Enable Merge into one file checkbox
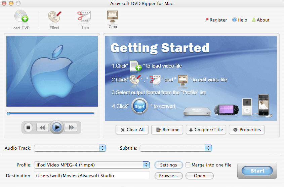This screenshot has width=284, height=187. pyautogui.click(x=188, y=165)
